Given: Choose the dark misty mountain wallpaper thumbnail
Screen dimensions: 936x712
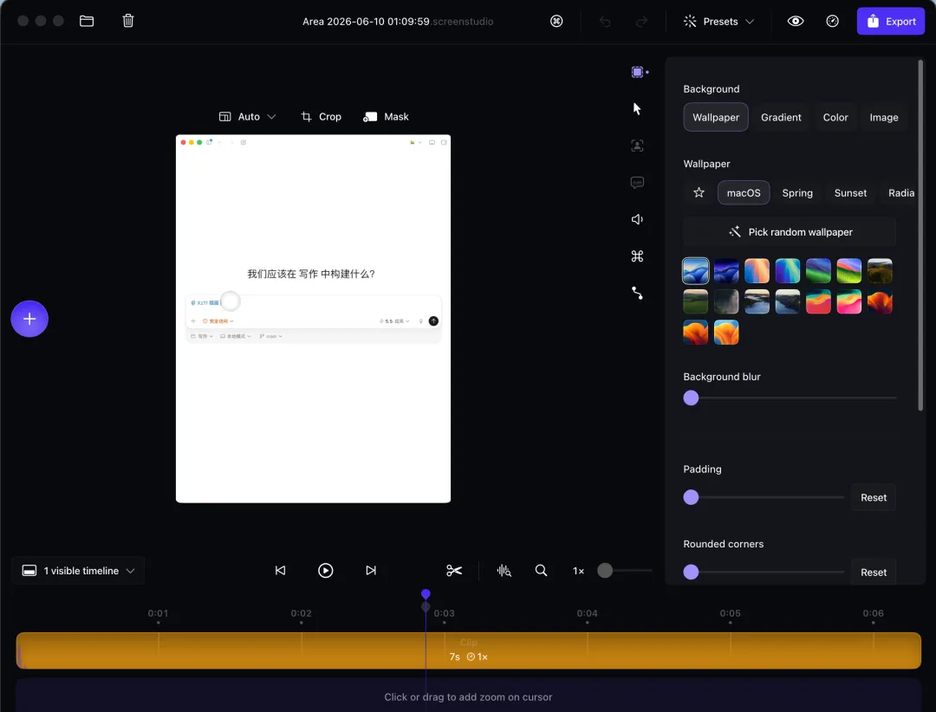Looking at the screenshot, I should coord(726,302).
